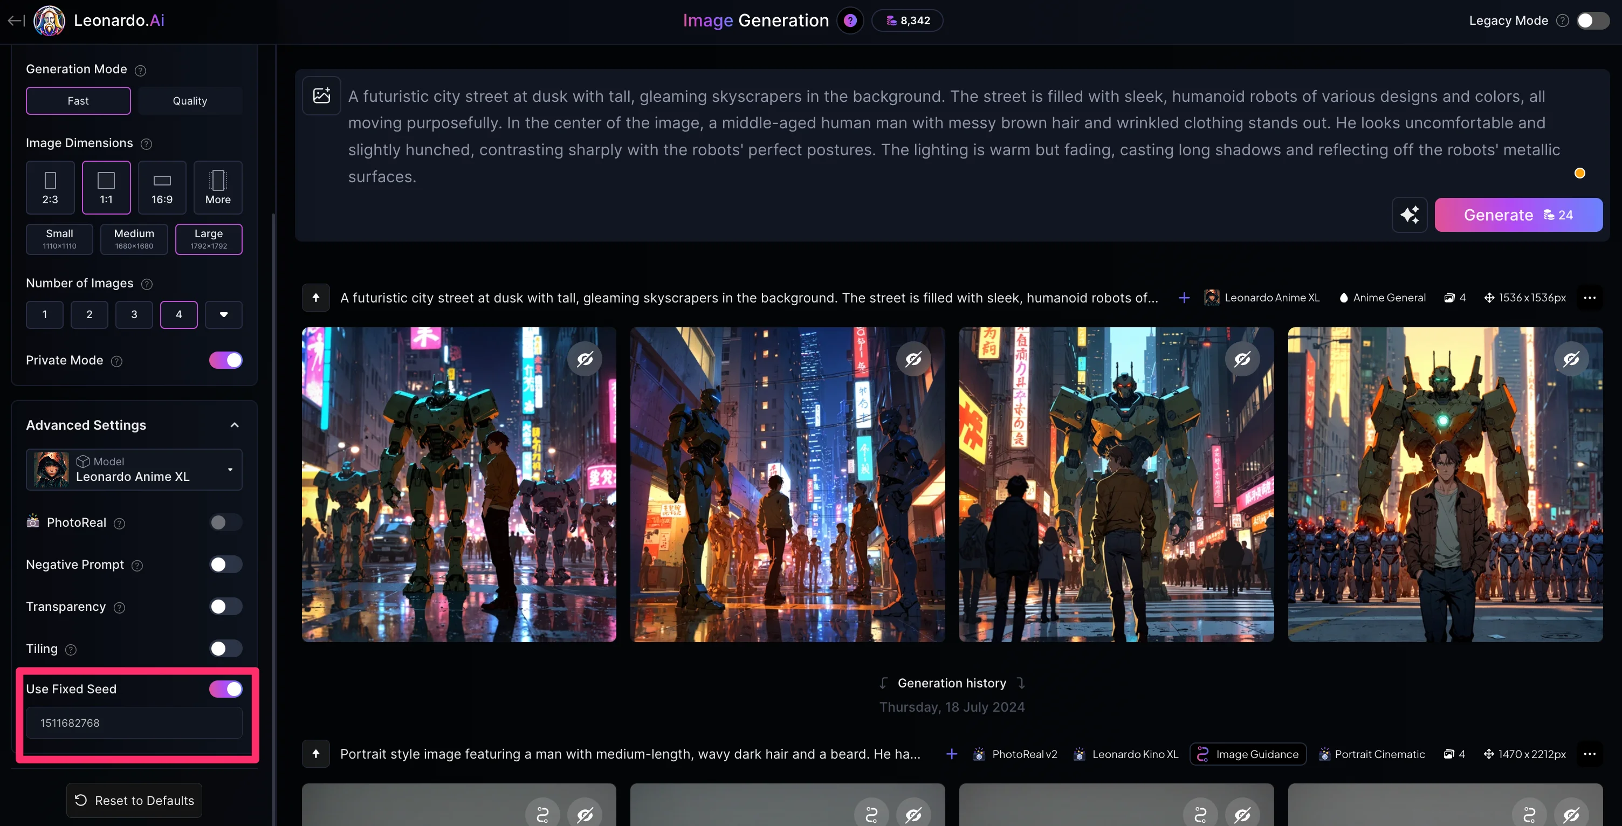The image size is (1622, 826).
Task: Click the fixed seed number input field
Action: (134, 722)
